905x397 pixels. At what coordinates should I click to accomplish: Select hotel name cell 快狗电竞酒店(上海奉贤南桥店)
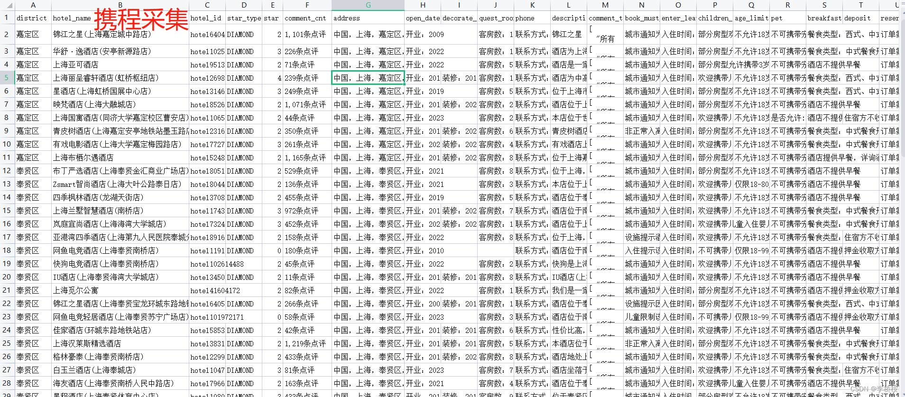(x=120, y=264)
